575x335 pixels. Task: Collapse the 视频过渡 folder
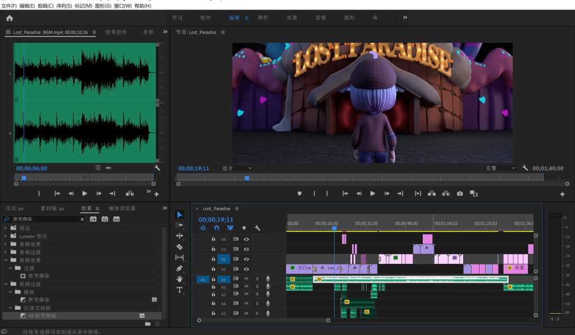[5, 284]
